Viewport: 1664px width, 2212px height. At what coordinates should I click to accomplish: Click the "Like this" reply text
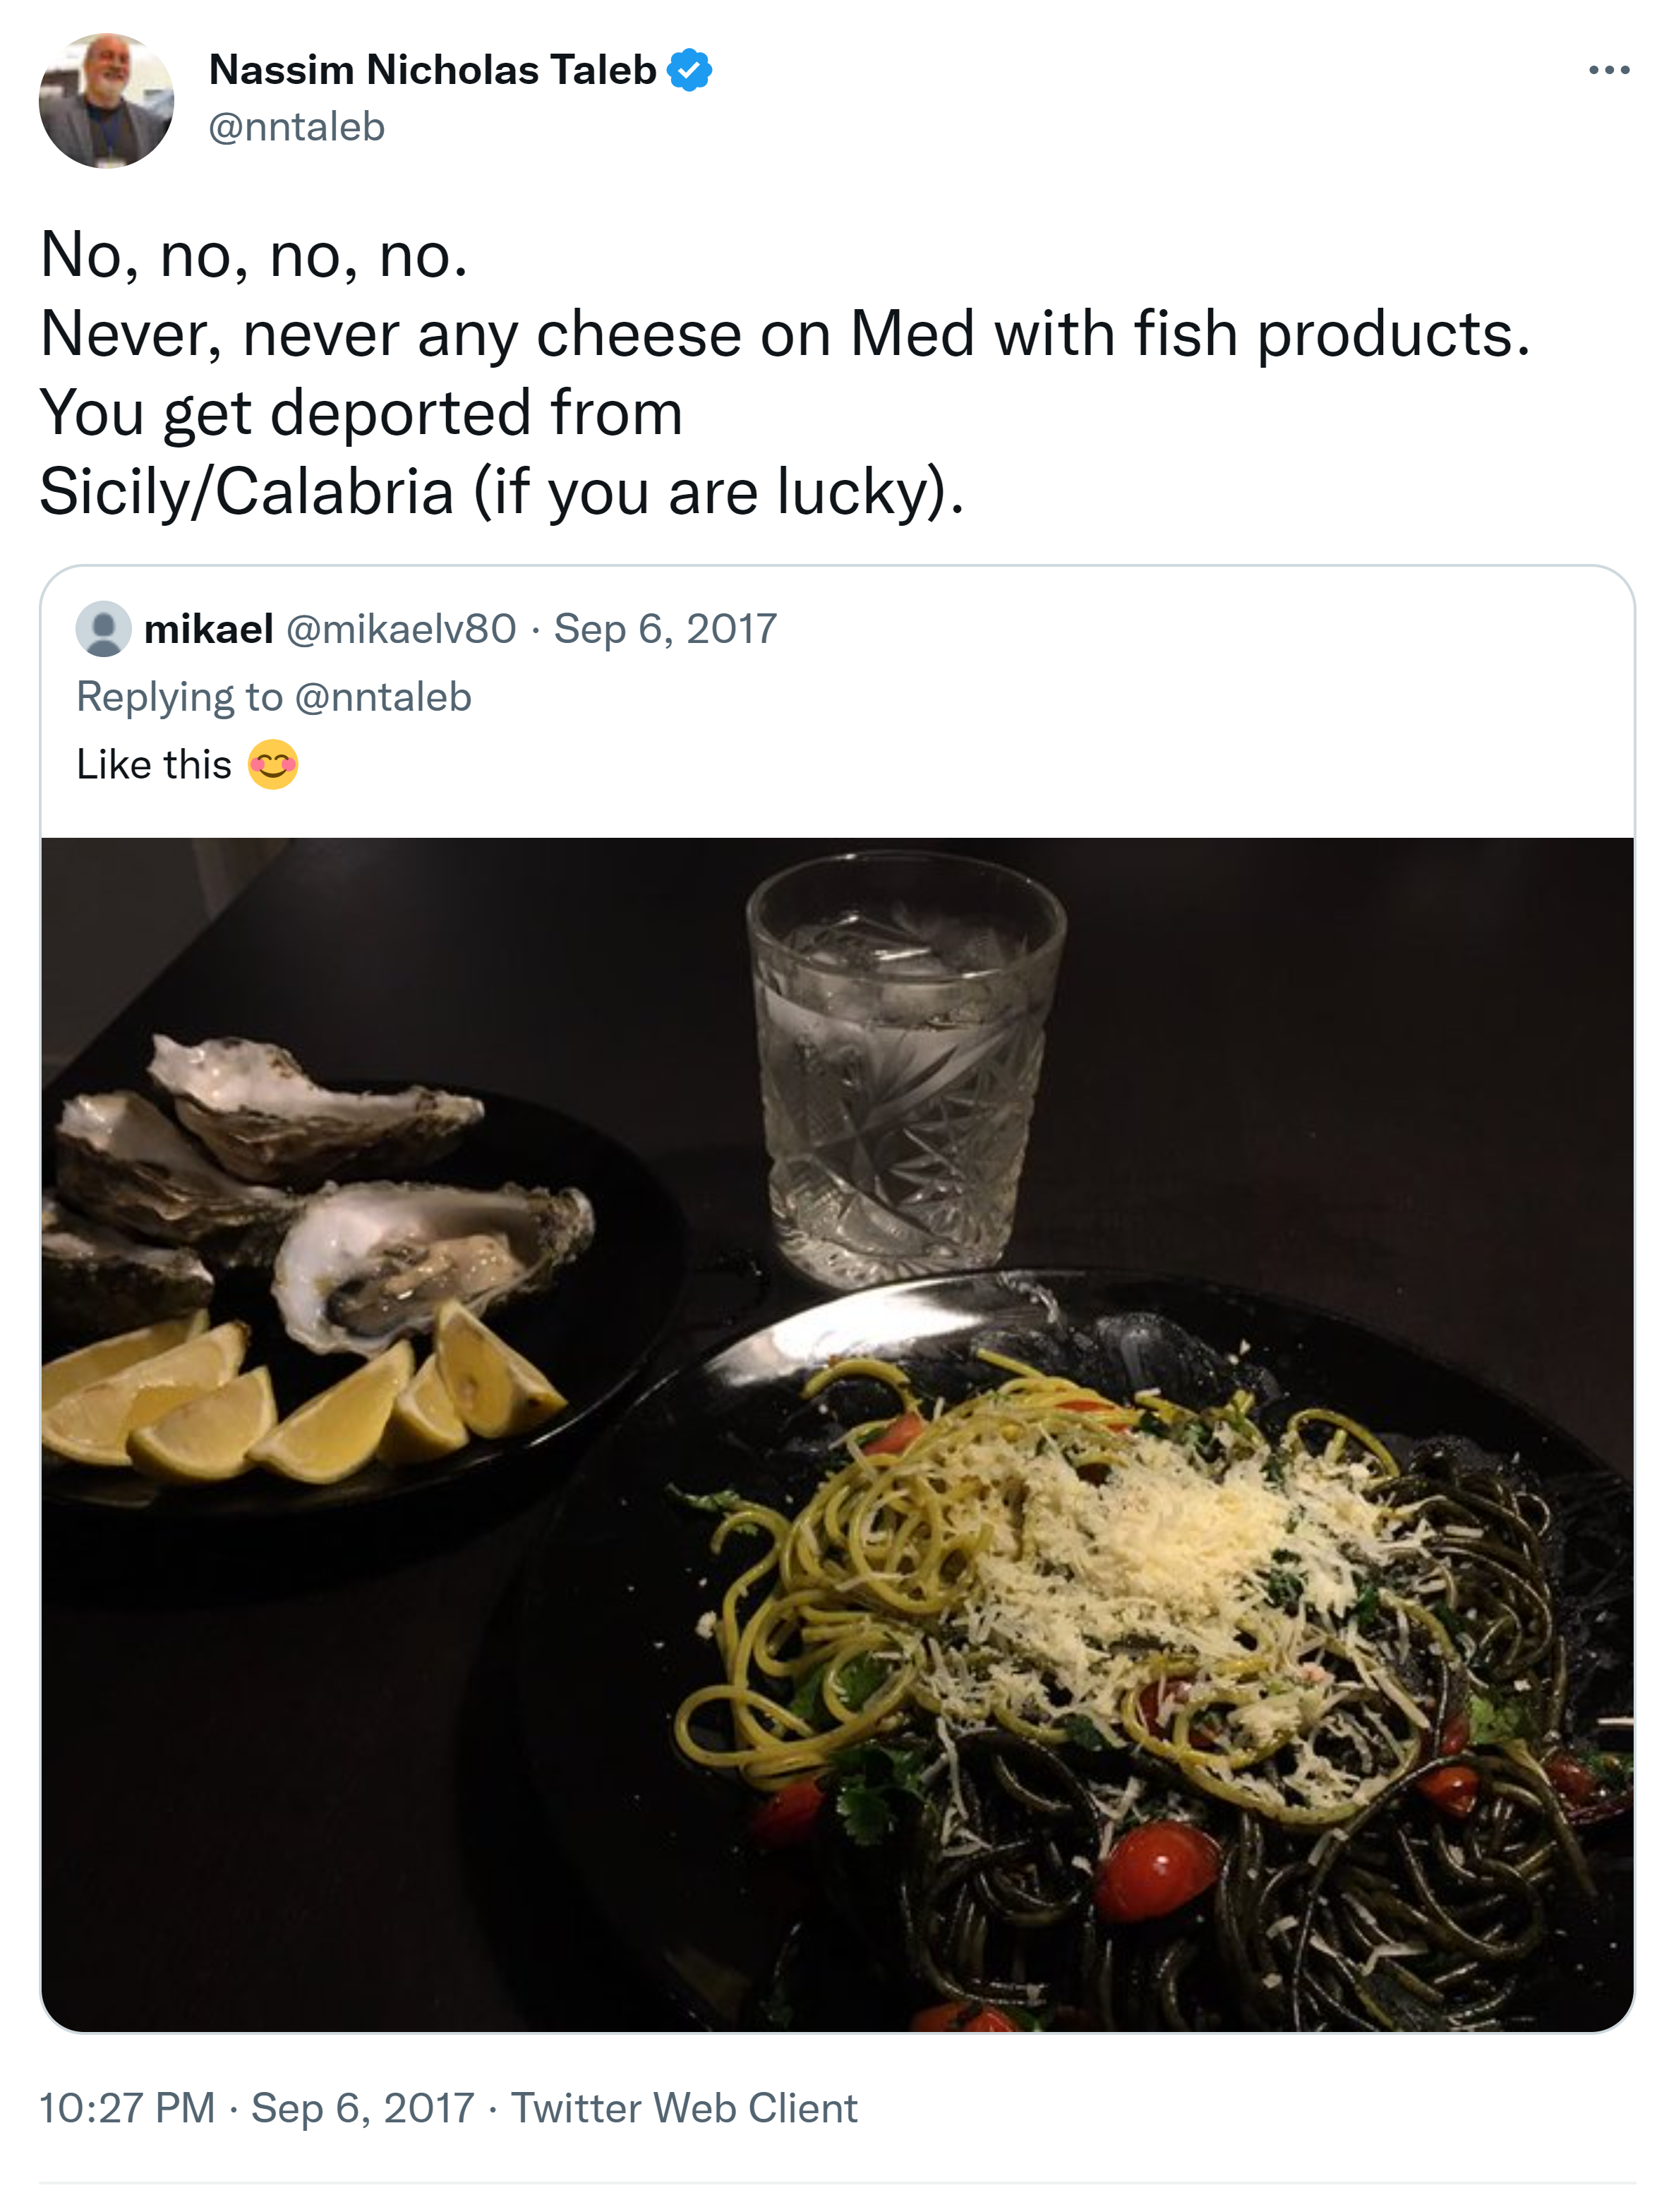154,765
